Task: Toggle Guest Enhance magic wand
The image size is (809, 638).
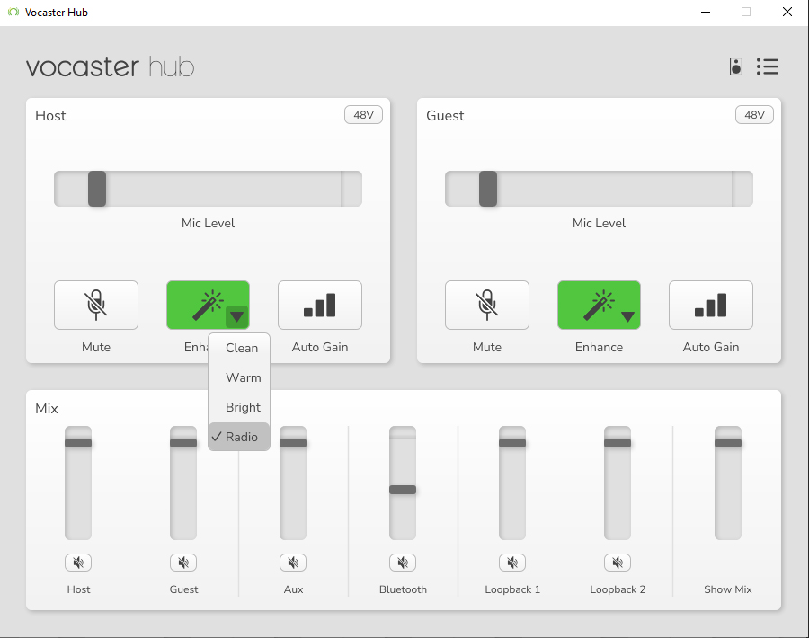Action: (x=593, y=306)
